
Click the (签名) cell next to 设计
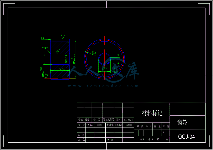[90, 125]
